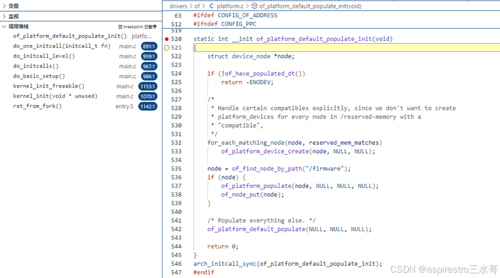This screenshot has width=500, height=278.
Task: Click sticky line '#ifdef CONFIG_OF_ADDRESS'
Action: [235, 15]
